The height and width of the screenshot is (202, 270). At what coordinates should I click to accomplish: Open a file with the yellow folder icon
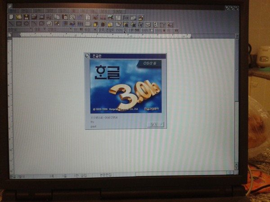(19, 17)
